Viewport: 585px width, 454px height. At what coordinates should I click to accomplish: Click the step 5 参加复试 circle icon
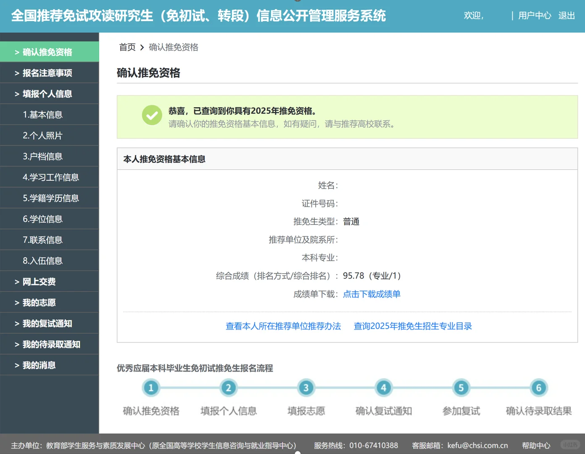461,388
